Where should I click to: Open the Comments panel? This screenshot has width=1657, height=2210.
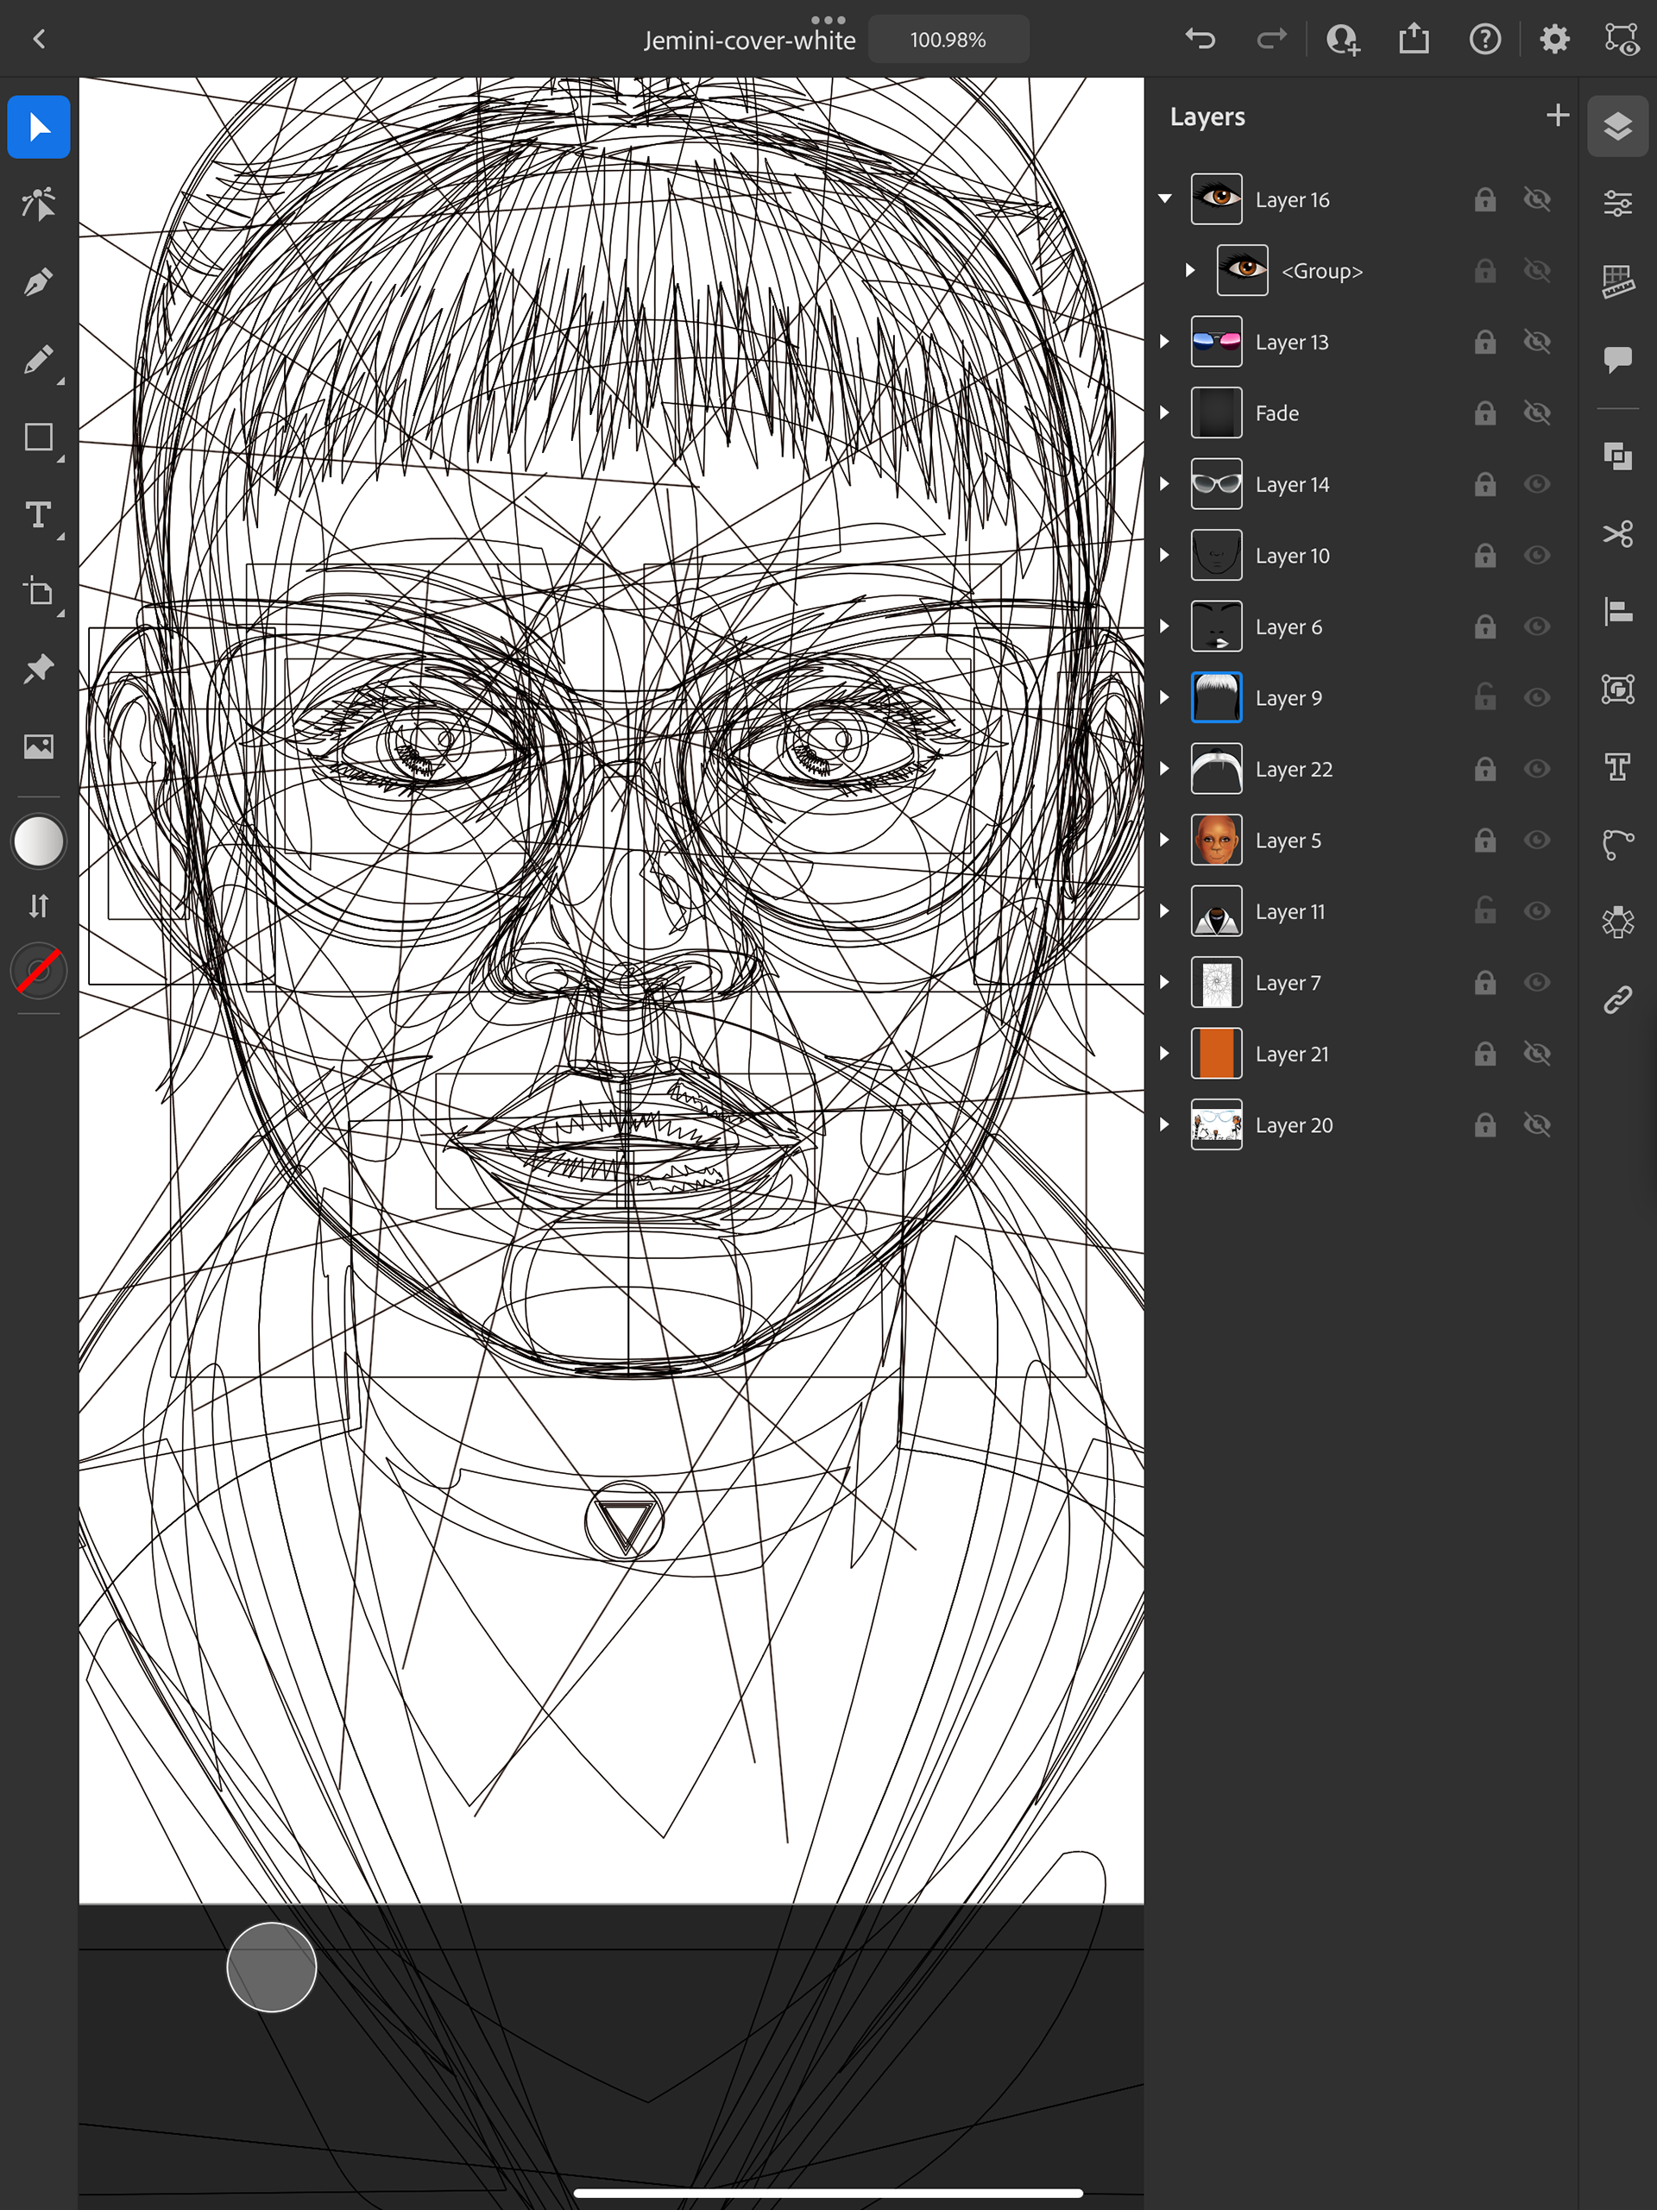click(1617, 357)
